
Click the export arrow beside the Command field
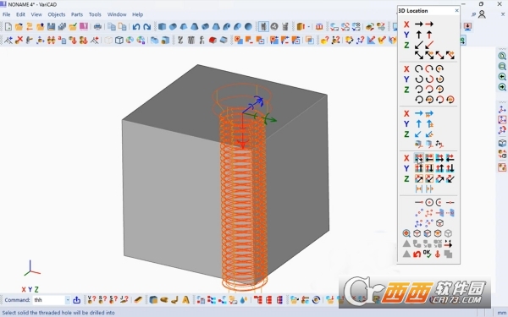point(77,300)
